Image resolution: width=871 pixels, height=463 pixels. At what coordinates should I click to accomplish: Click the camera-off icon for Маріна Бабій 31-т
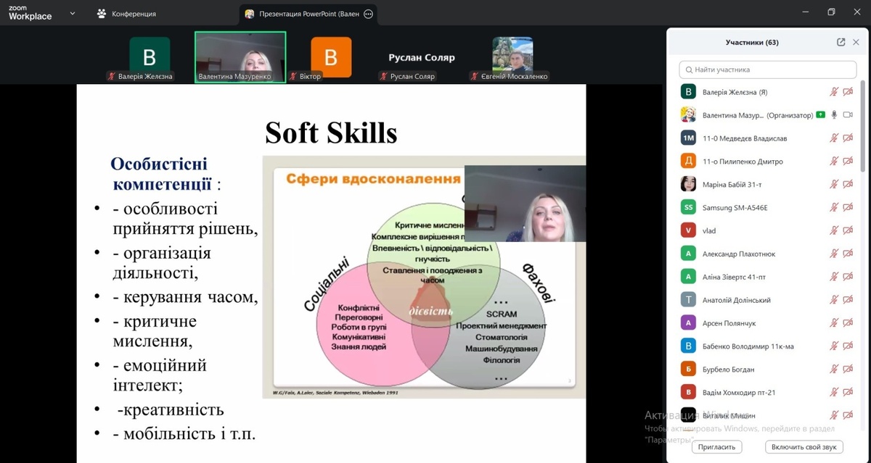[x=847, y=184]
